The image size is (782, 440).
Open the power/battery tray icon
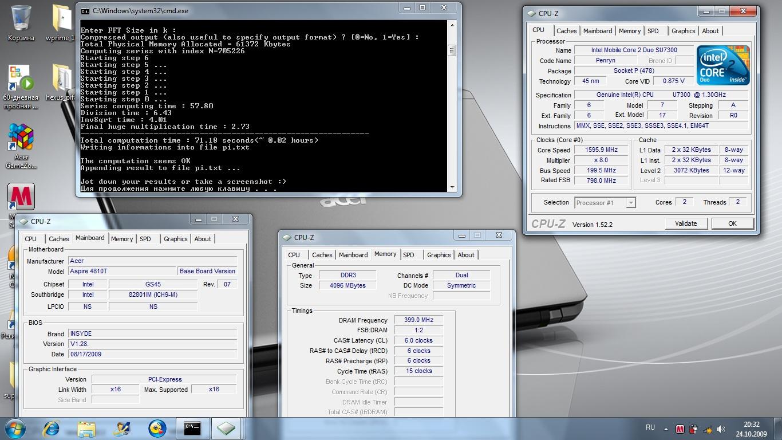pyautogui.click(x=694, y=429)
